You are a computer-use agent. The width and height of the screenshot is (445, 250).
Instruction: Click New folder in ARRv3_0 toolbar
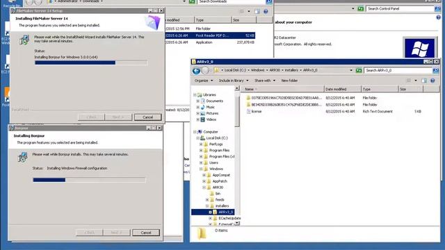289,81
